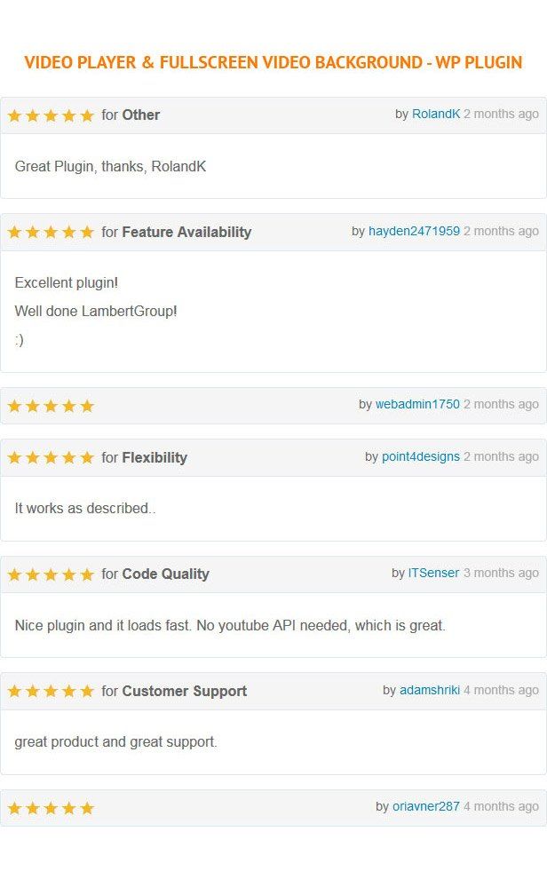547x879 pixels.
Task: Click the stars on the Code Quality review
Action: pyautogui.click(x=51, y=574)
